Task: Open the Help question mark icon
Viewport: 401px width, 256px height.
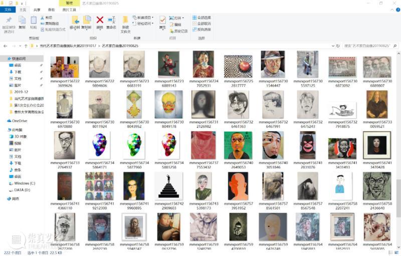Action: click(398, 10)
